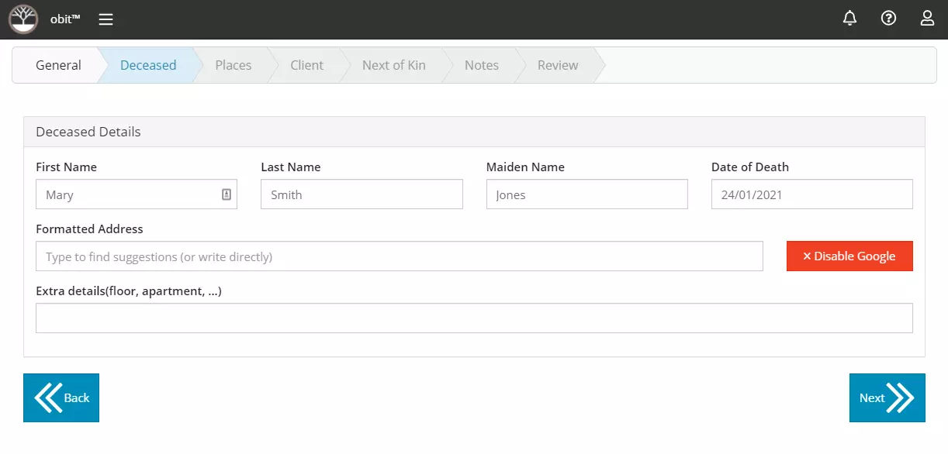
Task: Open the help question mark icon
Action: [888, 19]
